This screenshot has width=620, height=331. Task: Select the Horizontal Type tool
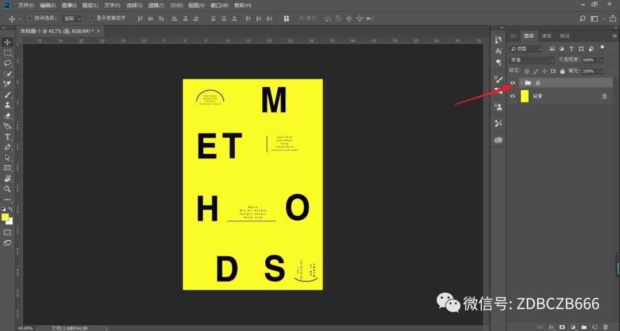point(7,137)
